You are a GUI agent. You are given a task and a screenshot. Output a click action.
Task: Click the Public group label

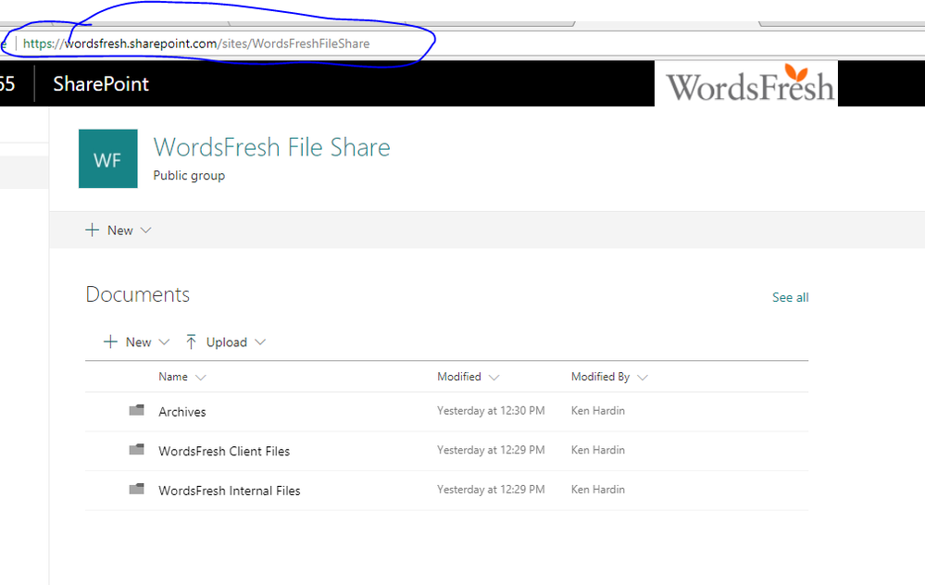click(x=189, y=176)
